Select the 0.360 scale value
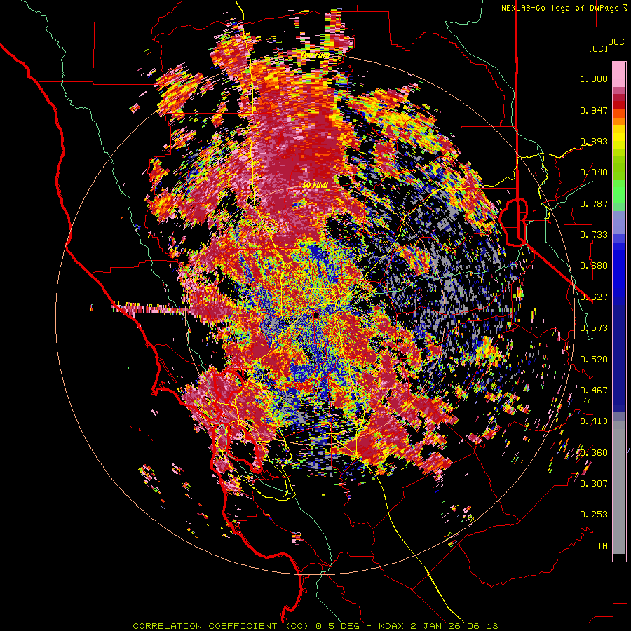 594,453
